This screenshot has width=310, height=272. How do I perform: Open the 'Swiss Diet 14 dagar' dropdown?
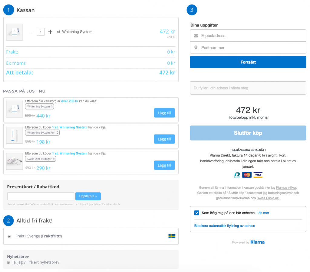coord(40,159)
